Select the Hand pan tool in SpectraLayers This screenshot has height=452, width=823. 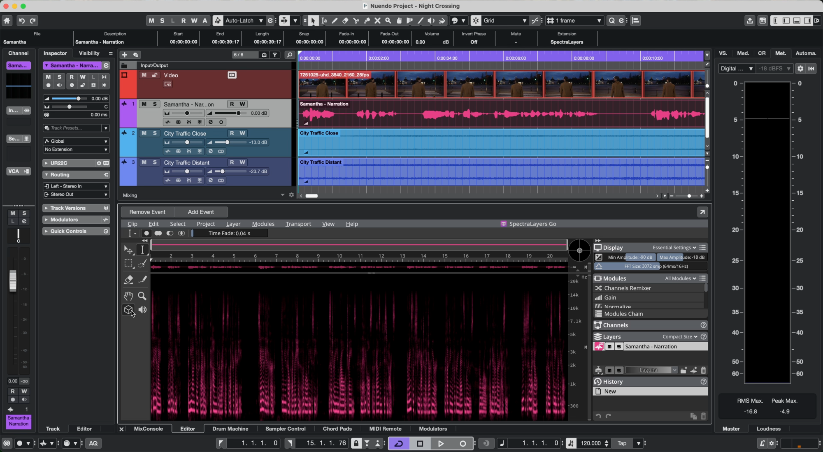tap(128, 296)
